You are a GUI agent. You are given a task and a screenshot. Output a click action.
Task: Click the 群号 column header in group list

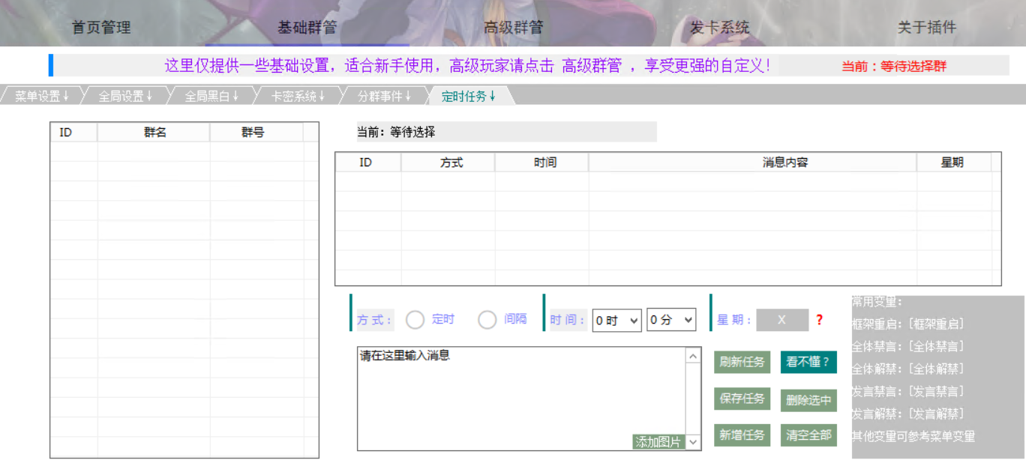256,133
